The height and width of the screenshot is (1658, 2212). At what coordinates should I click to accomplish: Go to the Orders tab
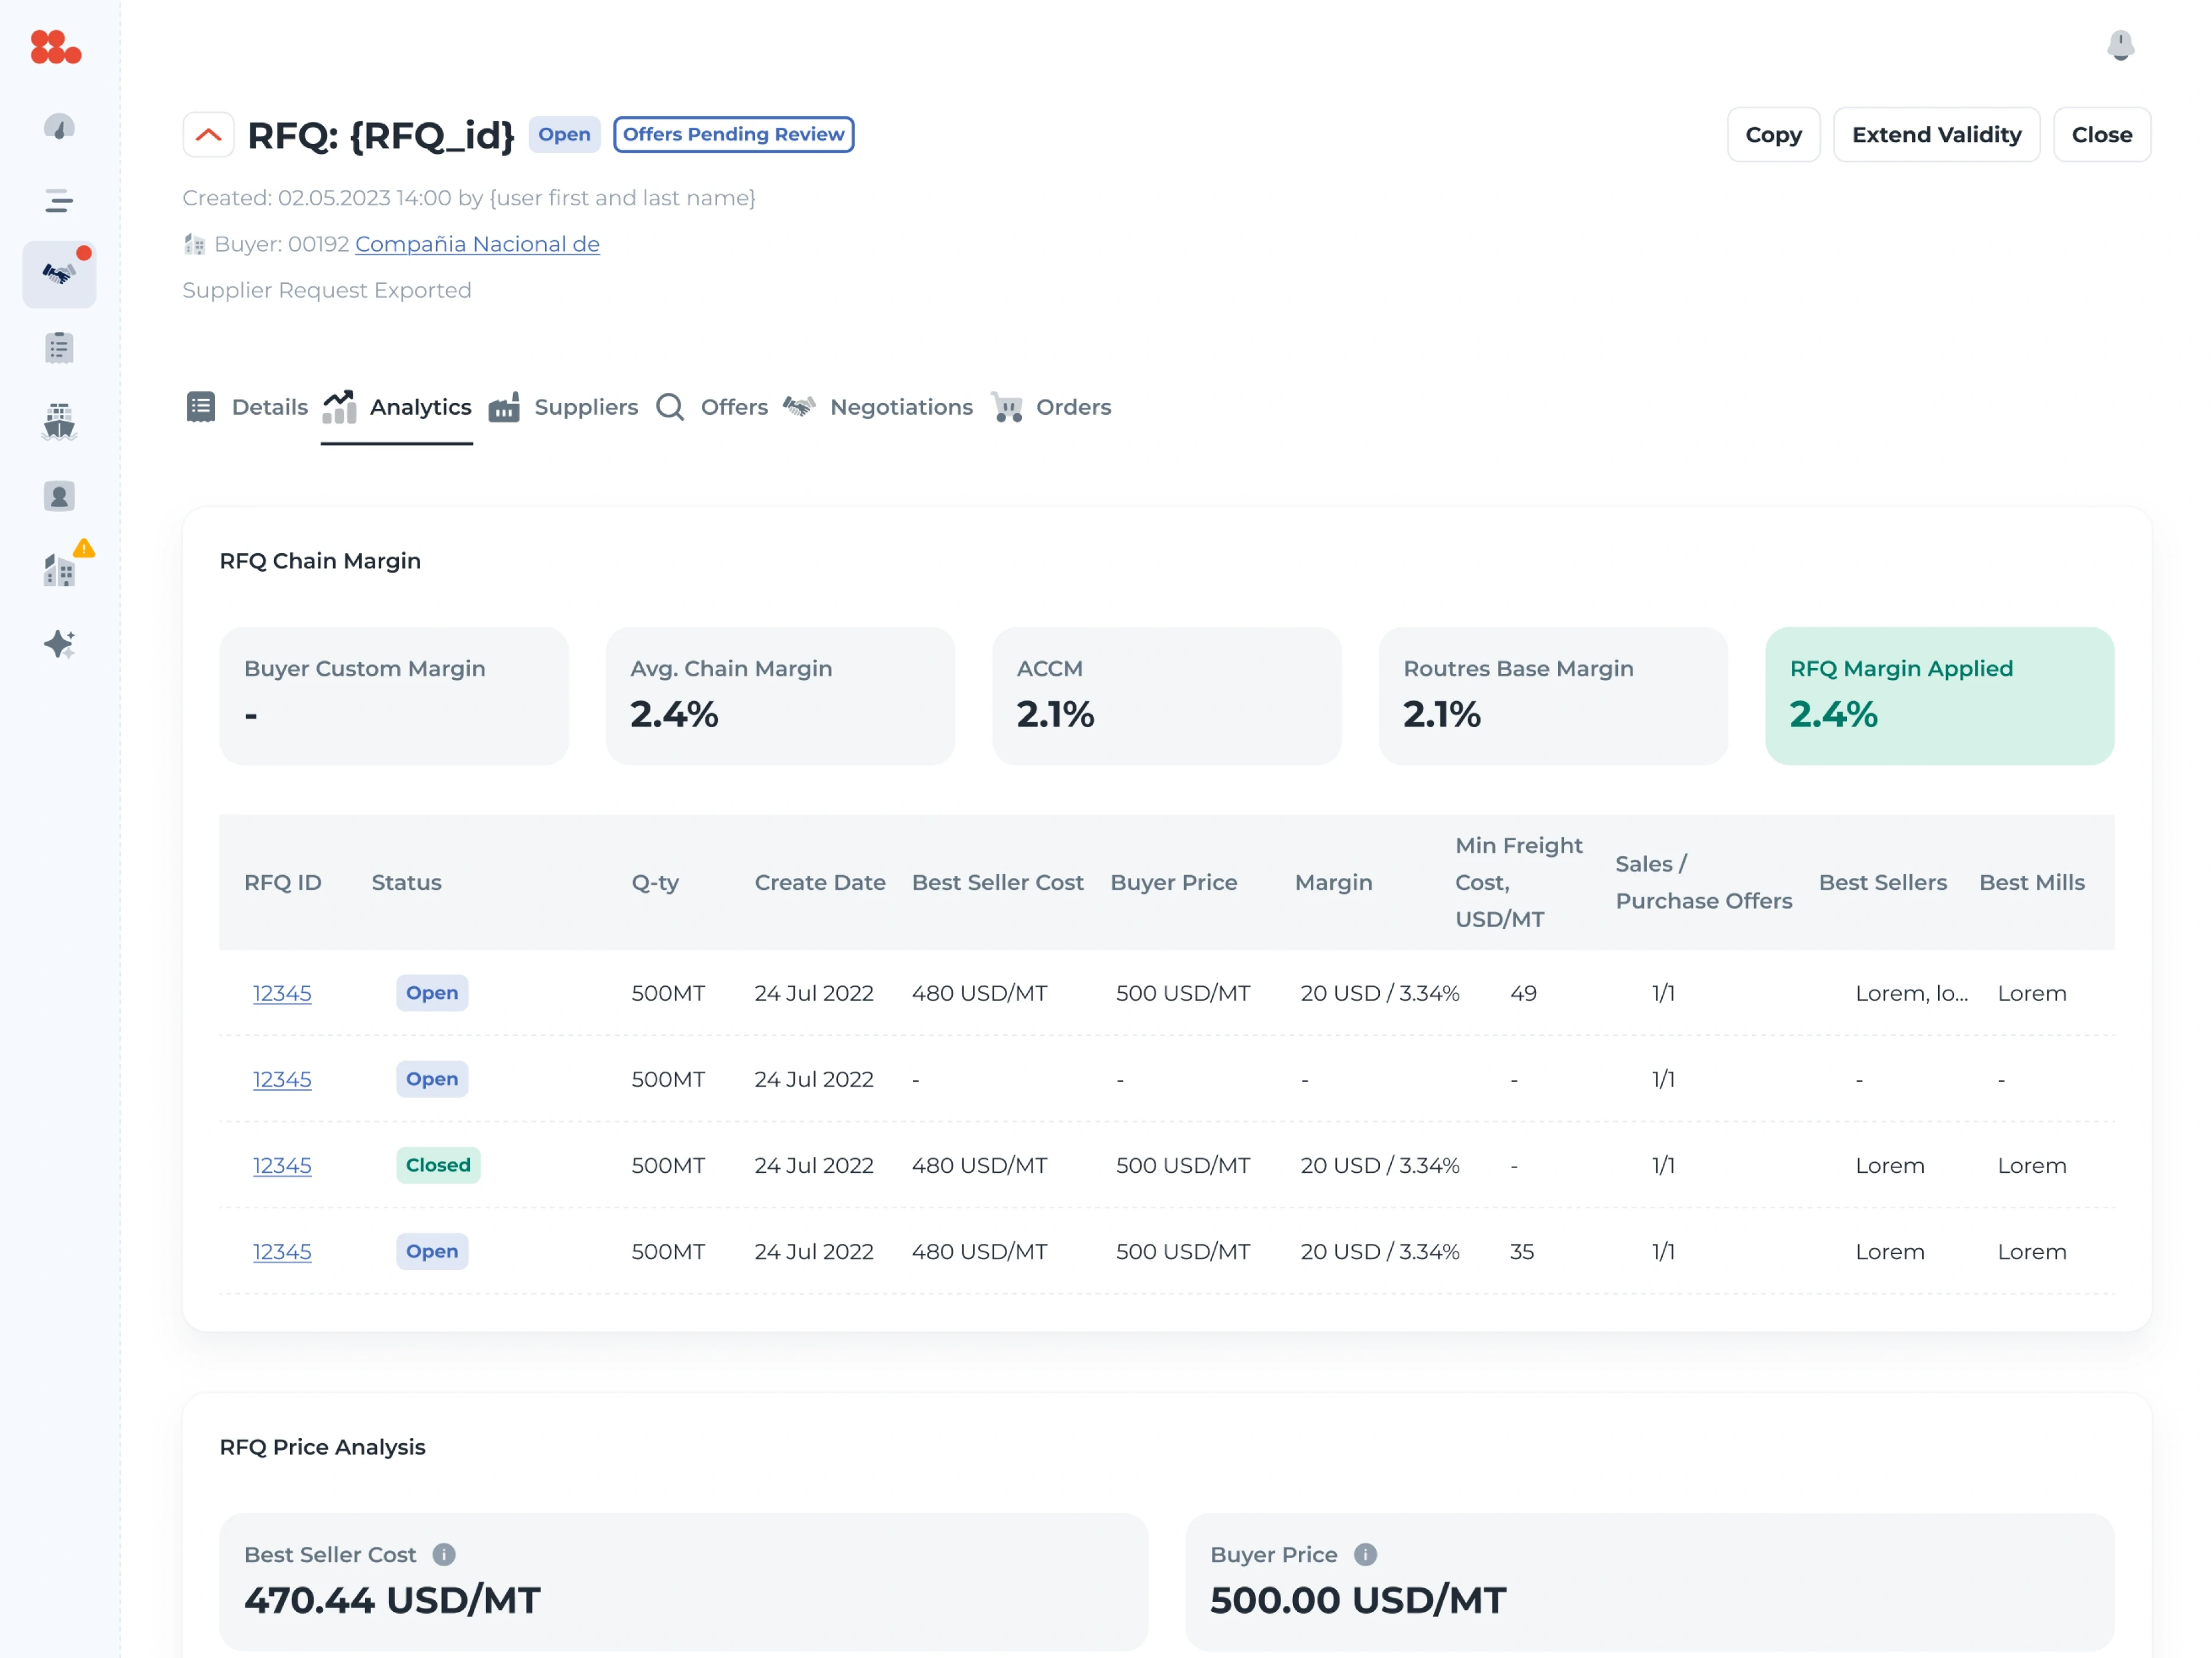1051,407
